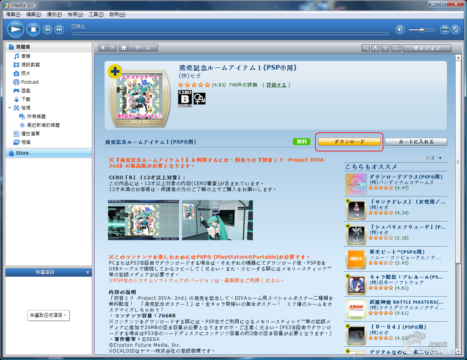The image size is (467, 360).
Task: Select Store in the sidebar
Action: pos(49,153)
